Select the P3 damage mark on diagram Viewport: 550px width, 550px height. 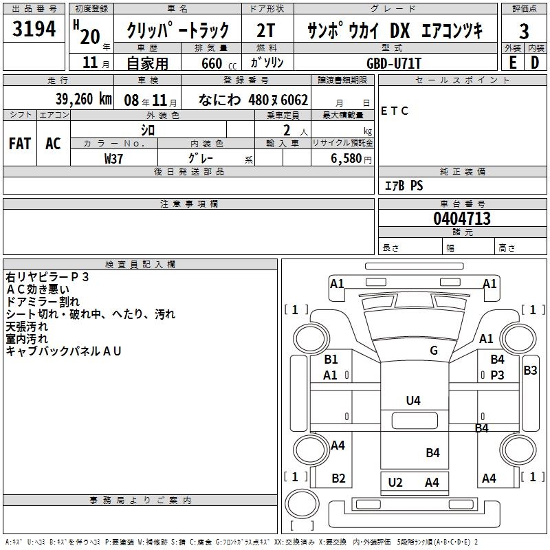tap(497, 375)
